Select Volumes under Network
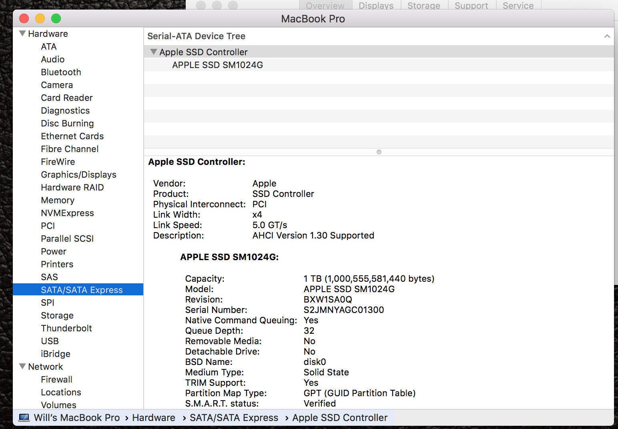The width and height of the screenshot is (618, 429). tap(59, 405)
